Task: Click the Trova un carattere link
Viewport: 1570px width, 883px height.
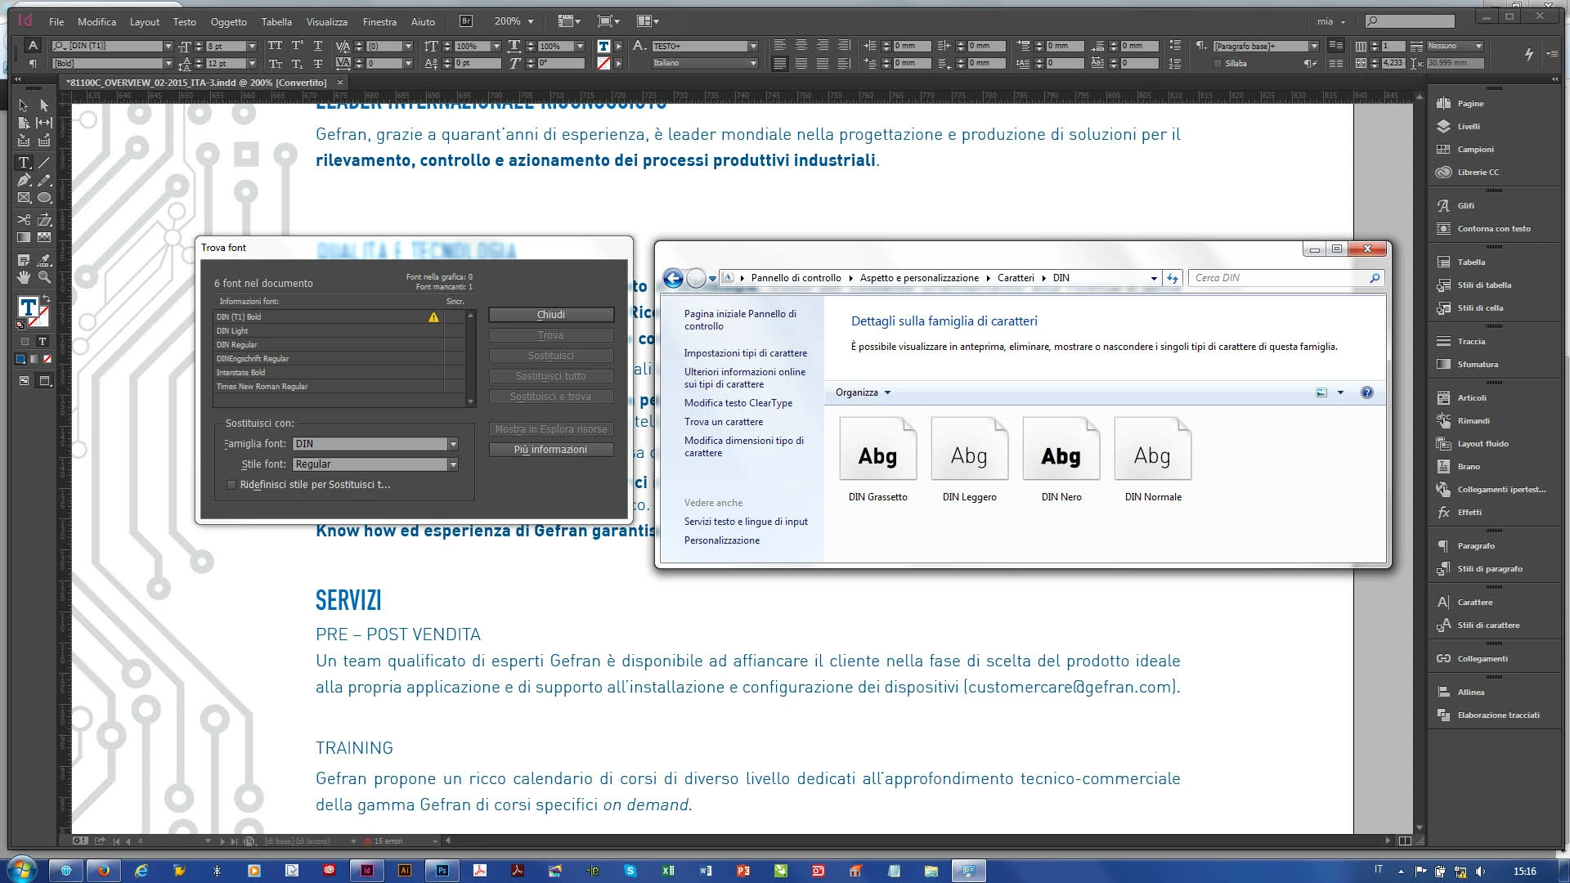Action: [x=723, y=422]
